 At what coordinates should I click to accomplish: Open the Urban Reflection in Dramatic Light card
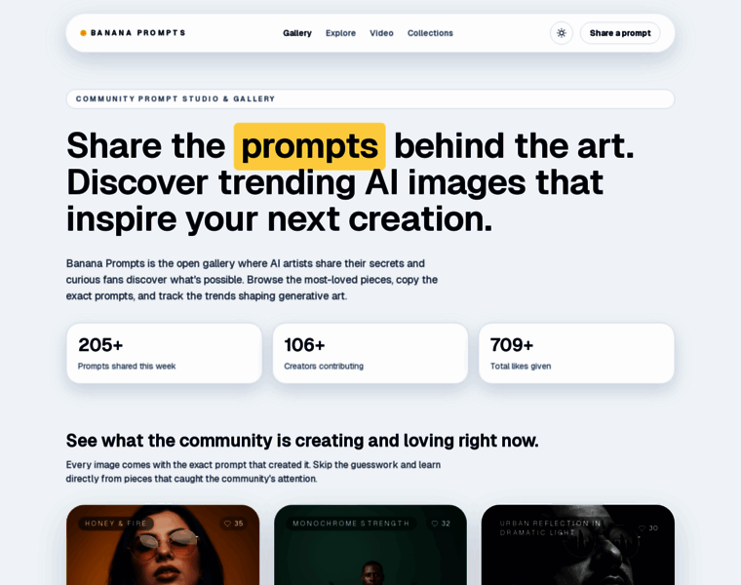tap(578, 545)
